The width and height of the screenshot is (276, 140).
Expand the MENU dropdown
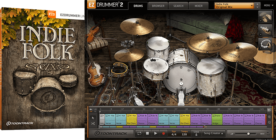268,5
